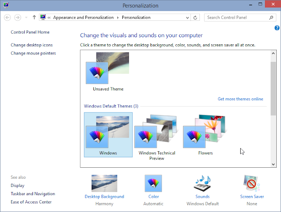
Task: Select the Windows Technical Preview theme
Action: (x=157, y=137)
